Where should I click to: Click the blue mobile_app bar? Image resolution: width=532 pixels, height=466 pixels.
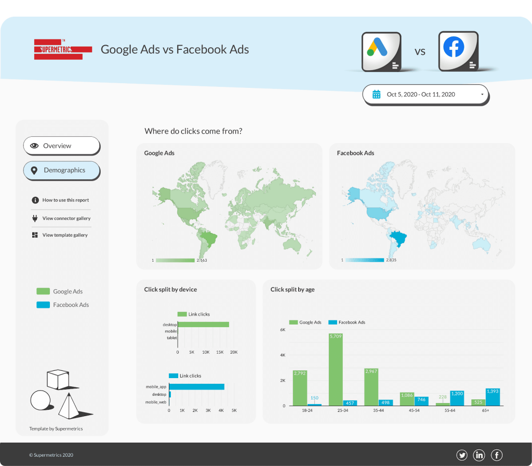click(x=197, y=387)
